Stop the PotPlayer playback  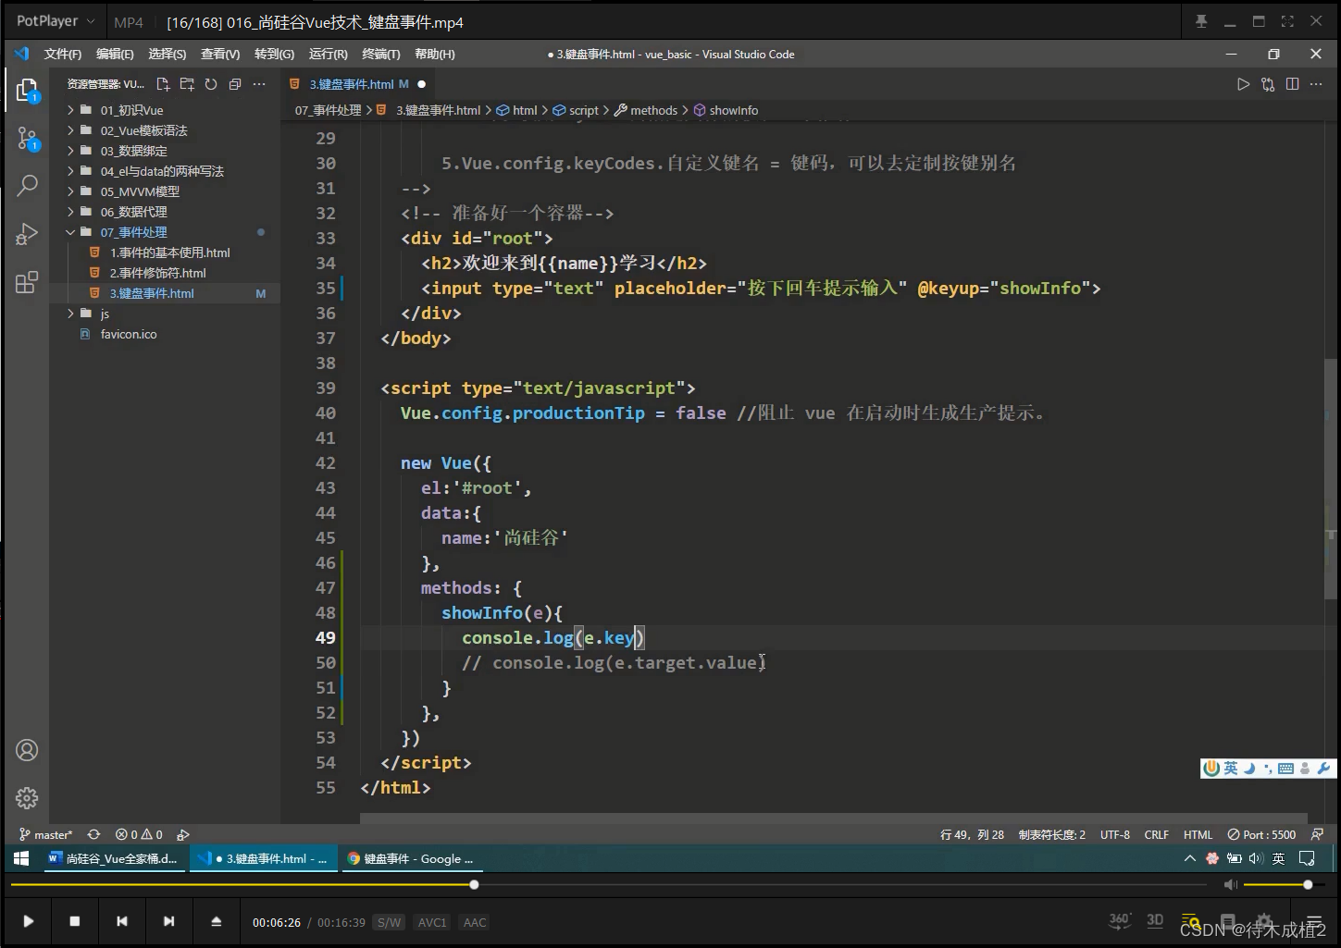(x=75, y=921)
